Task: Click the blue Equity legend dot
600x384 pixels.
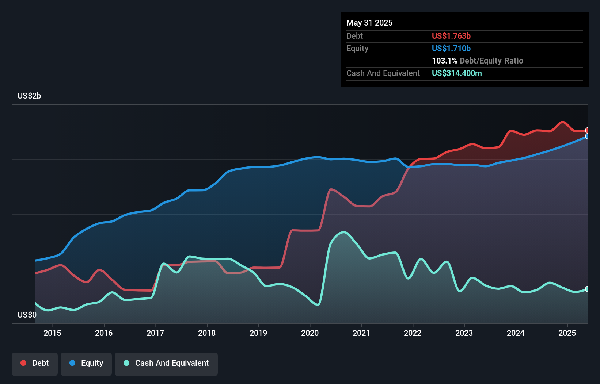Action: [72, 363]
